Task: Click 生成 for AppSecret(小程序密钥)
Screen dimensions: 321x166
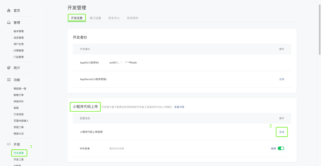Action: [x=282, y=79]
